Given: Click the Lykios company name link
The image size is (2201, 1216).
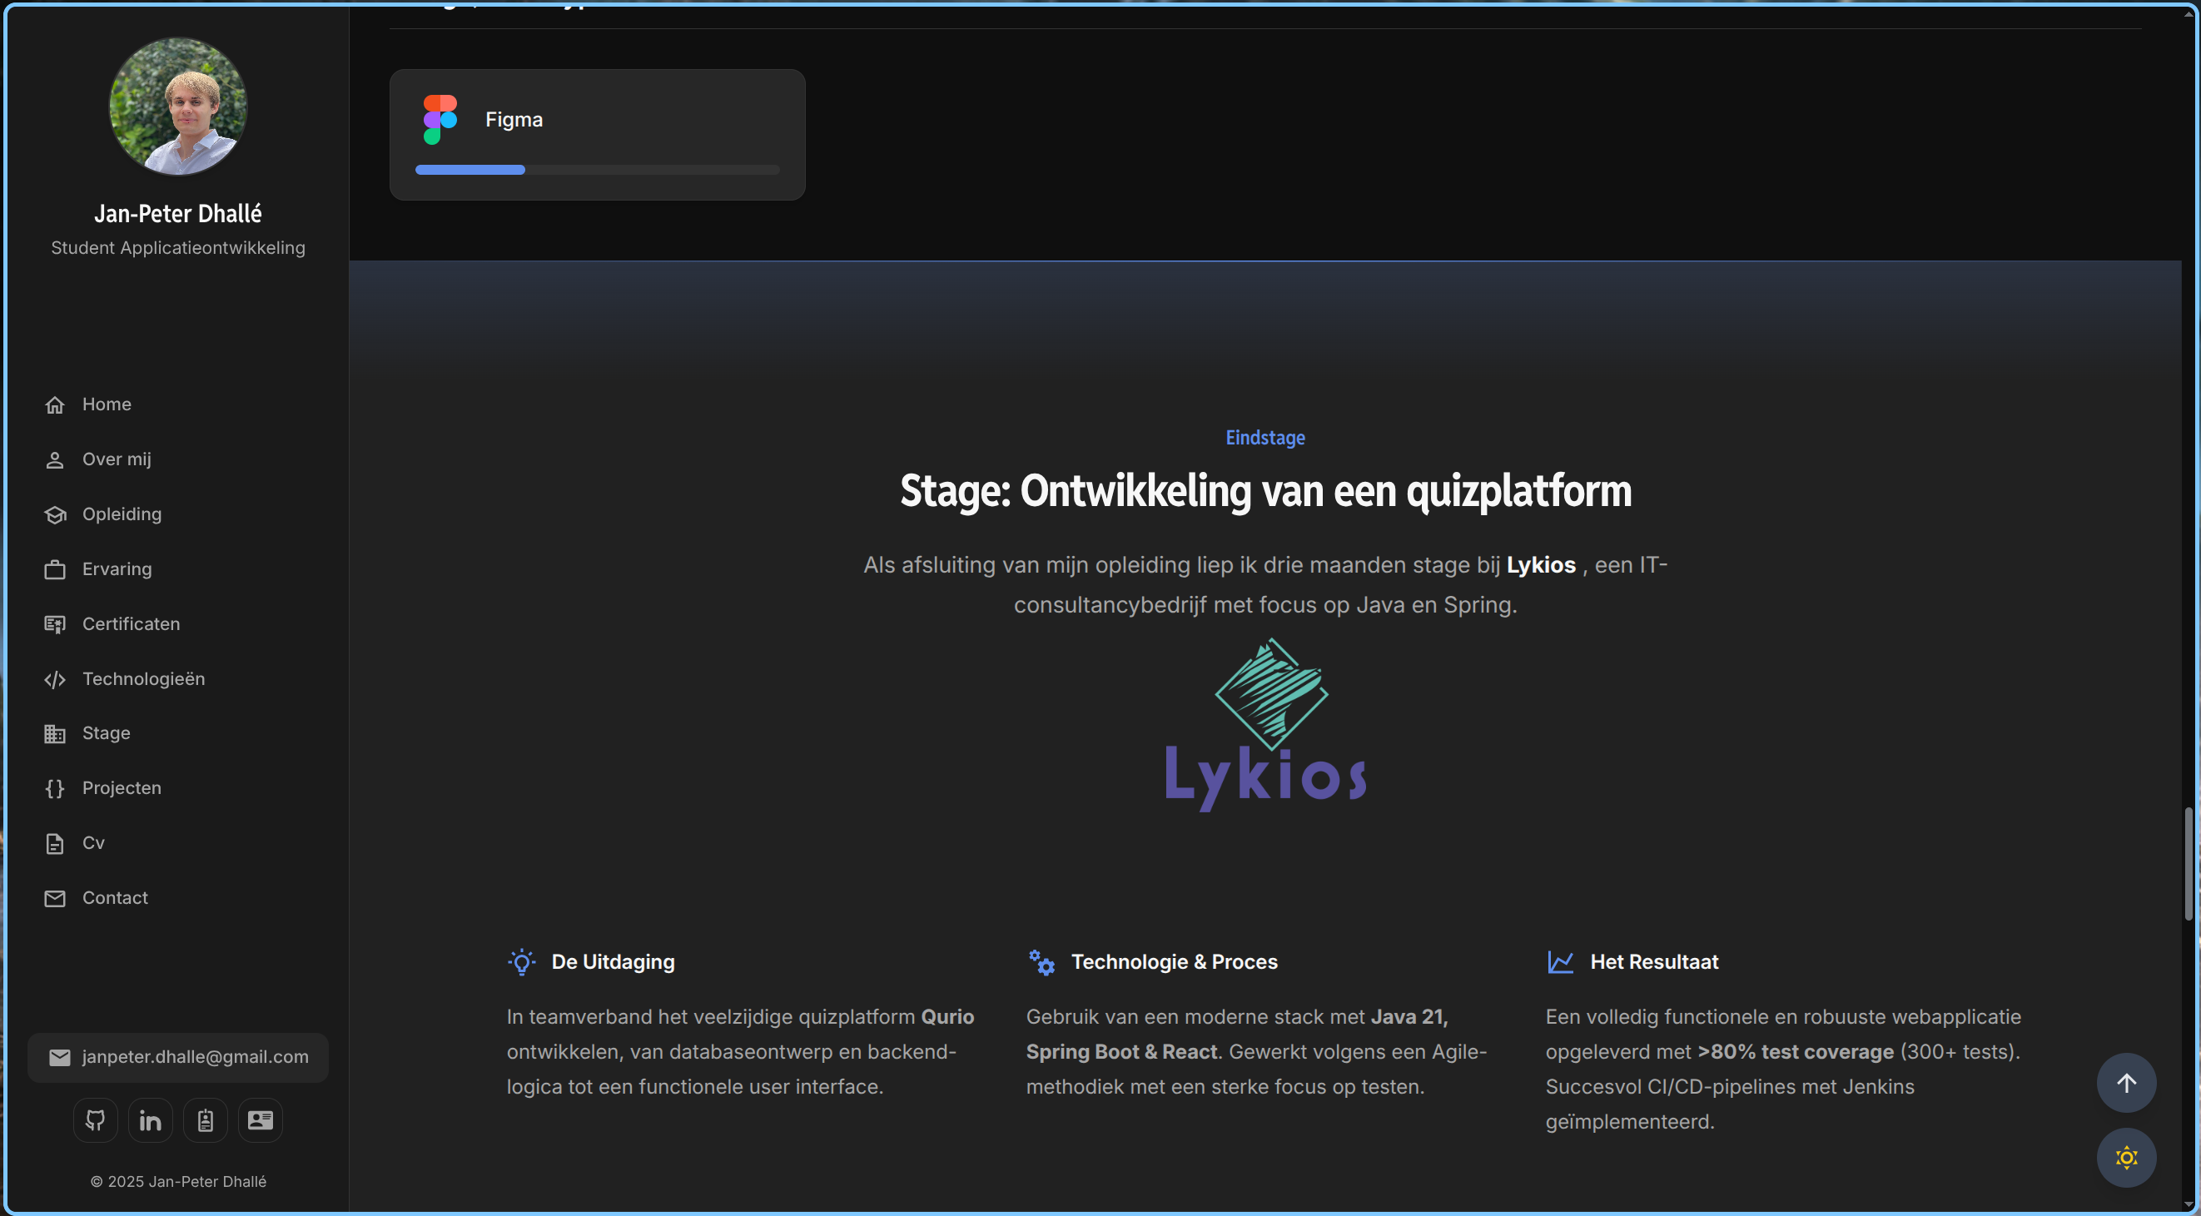Looking at the screenshot, I should tap(1541, 565).
